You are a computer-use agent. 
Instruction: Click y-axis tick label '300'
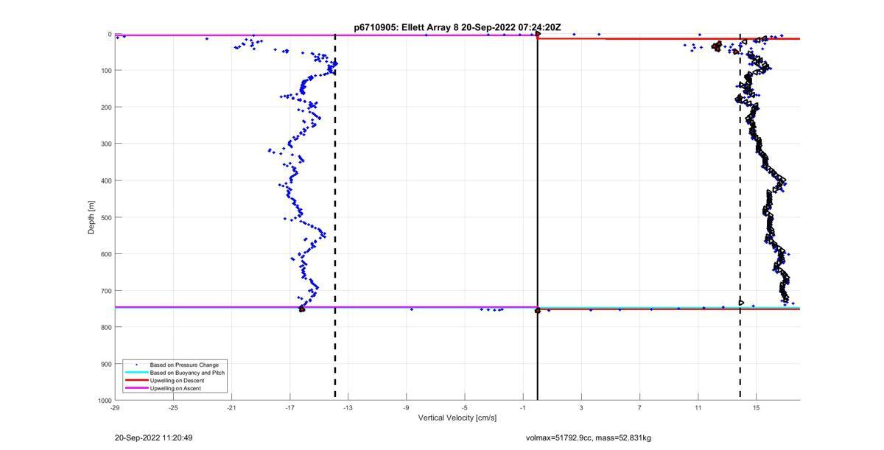coord(106,144)
